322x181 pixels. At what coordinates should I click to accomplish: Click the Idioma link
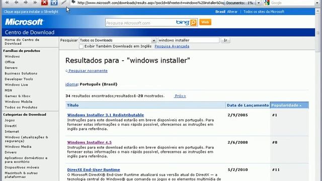click(71, 84)
